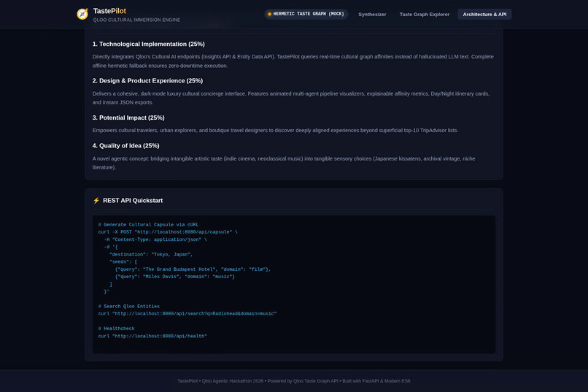Click the TastePilot brand title
The width and height of the screenshot is (588, 392).
pos(109,11)
